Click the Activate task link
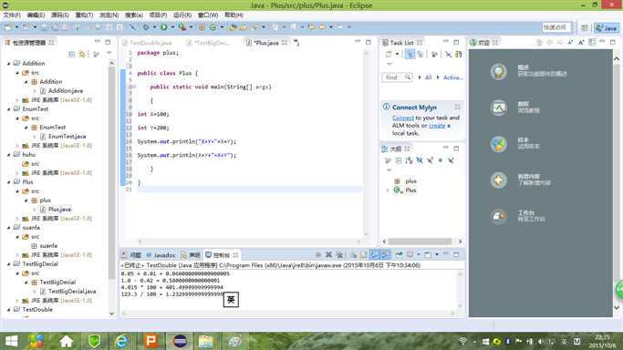 tap(452, 77)
